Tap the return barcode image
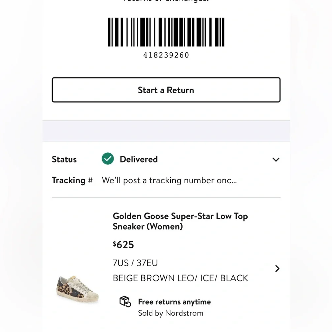 pyautogui.click(x=166, y=32)
